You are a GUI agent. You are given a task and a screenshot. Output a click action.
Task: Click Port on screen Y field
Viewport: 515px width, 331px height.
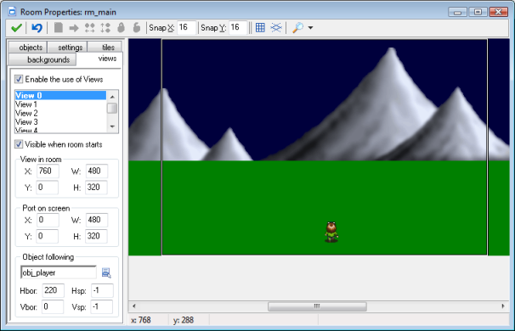(x=48, y=236)
